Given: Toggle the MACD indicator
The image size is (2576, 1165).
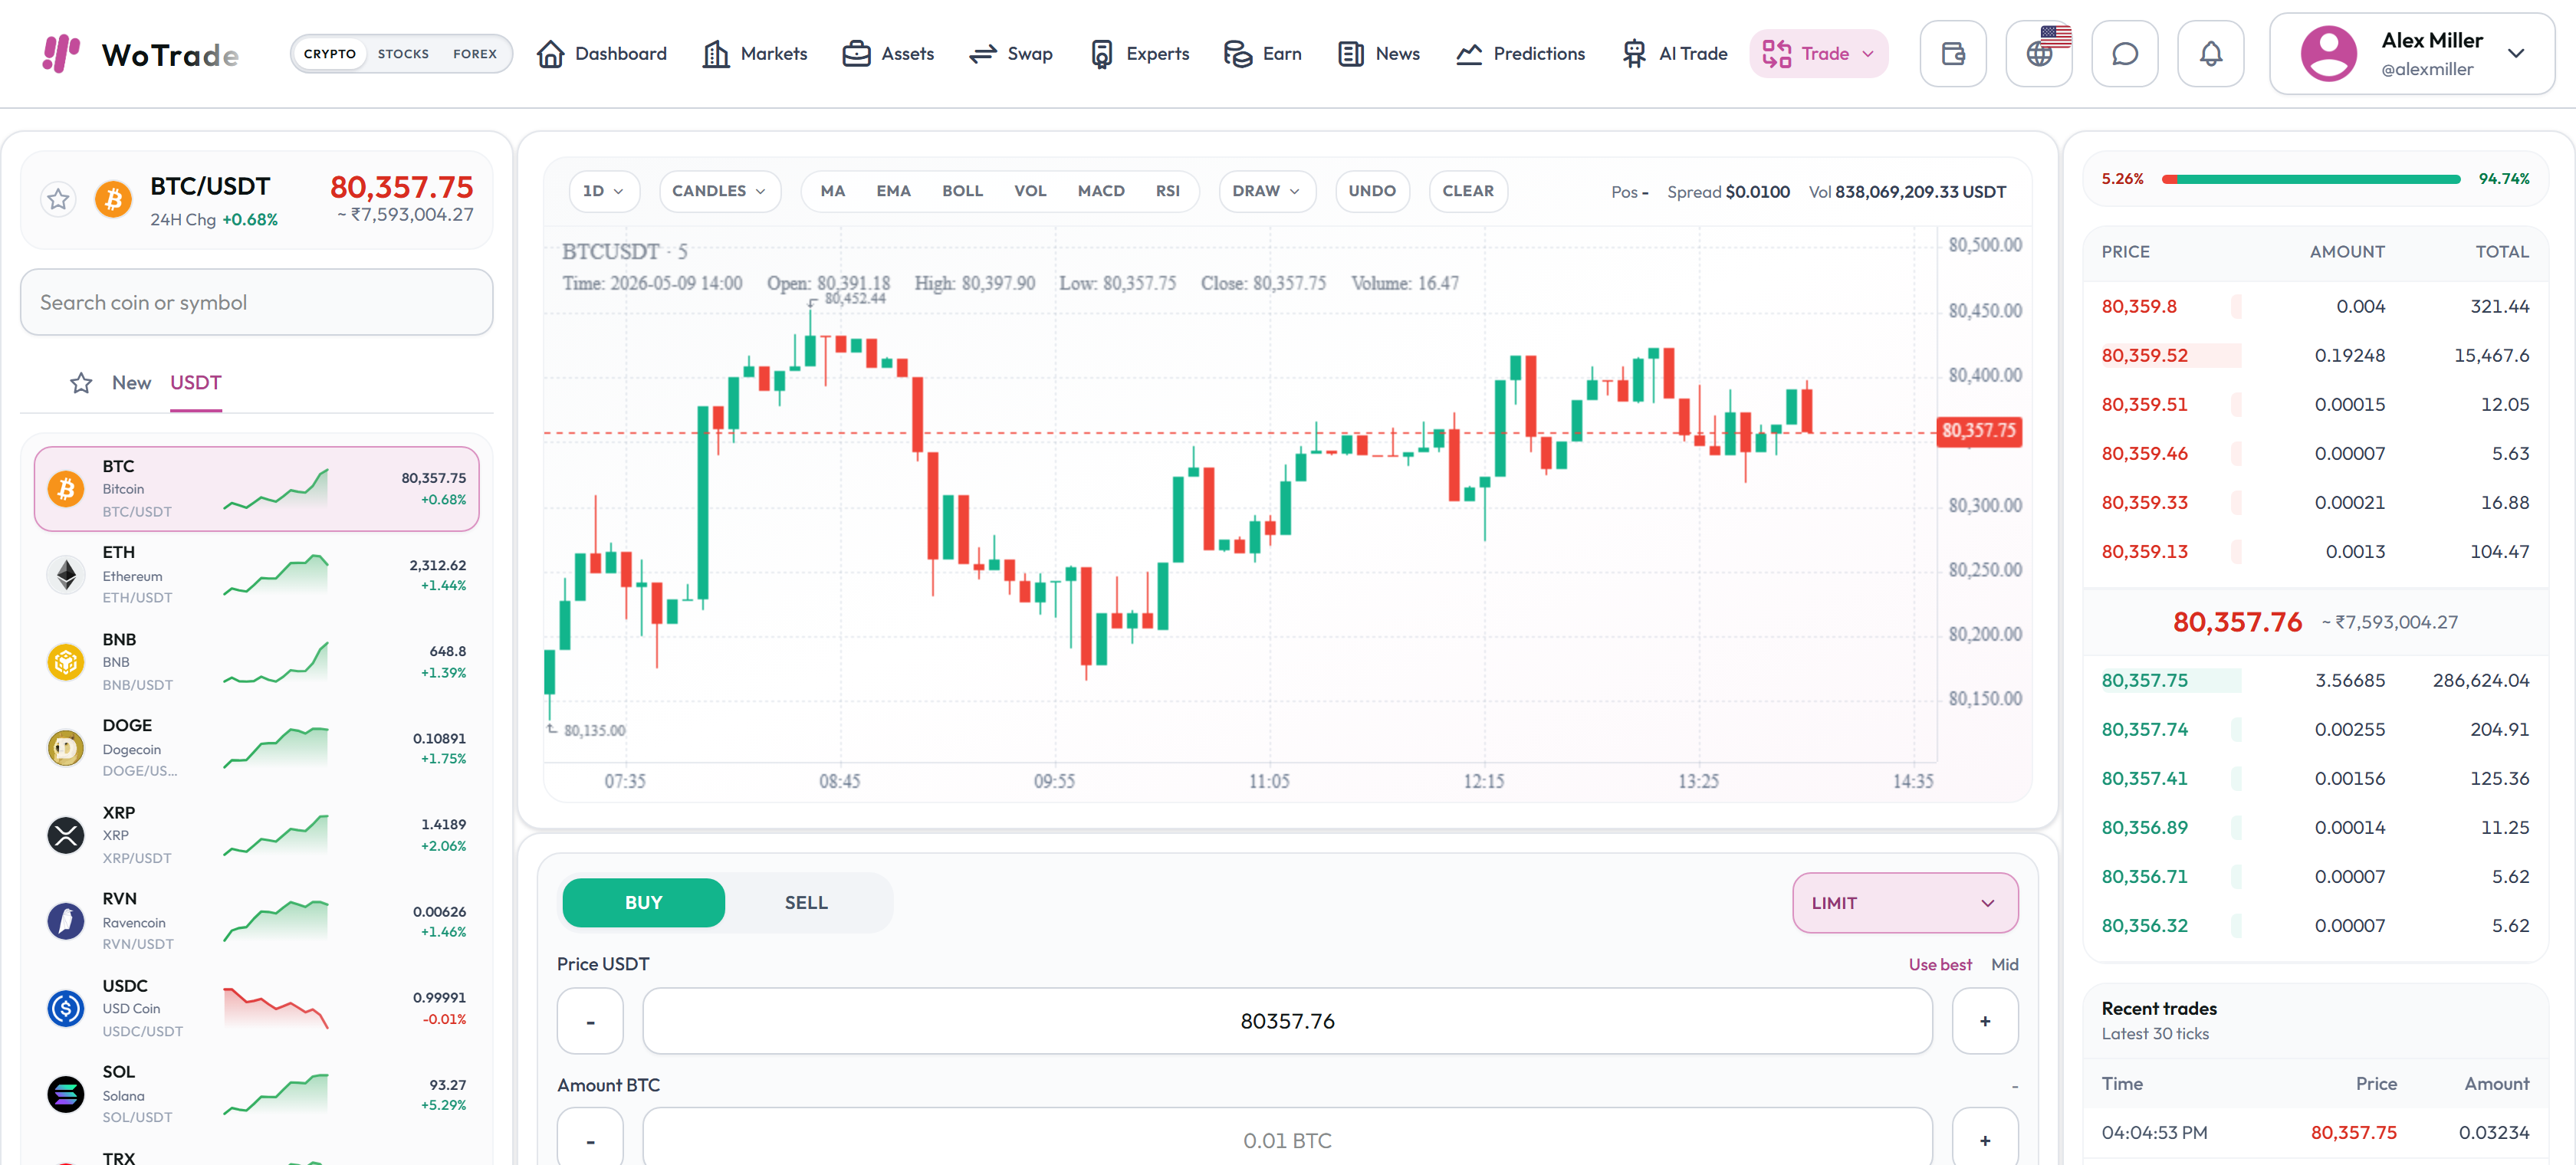Looking at the screenshot, I should pos(1101,191).
